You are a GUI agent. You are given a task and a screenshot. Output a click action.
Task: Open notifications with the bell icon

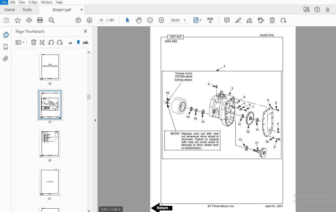coord(328,10)
